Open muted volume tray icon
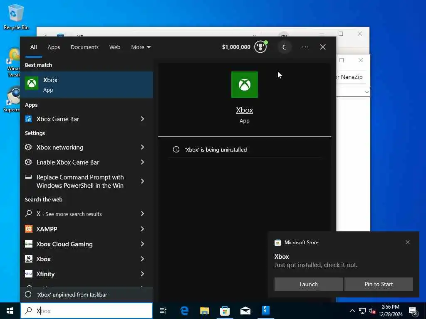The height and width of the screenshot is (319, 426). coord(372,311)
